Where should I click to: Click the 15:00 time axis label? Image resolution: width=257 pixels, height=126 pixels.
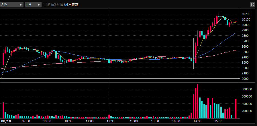[x=218, y=121]
